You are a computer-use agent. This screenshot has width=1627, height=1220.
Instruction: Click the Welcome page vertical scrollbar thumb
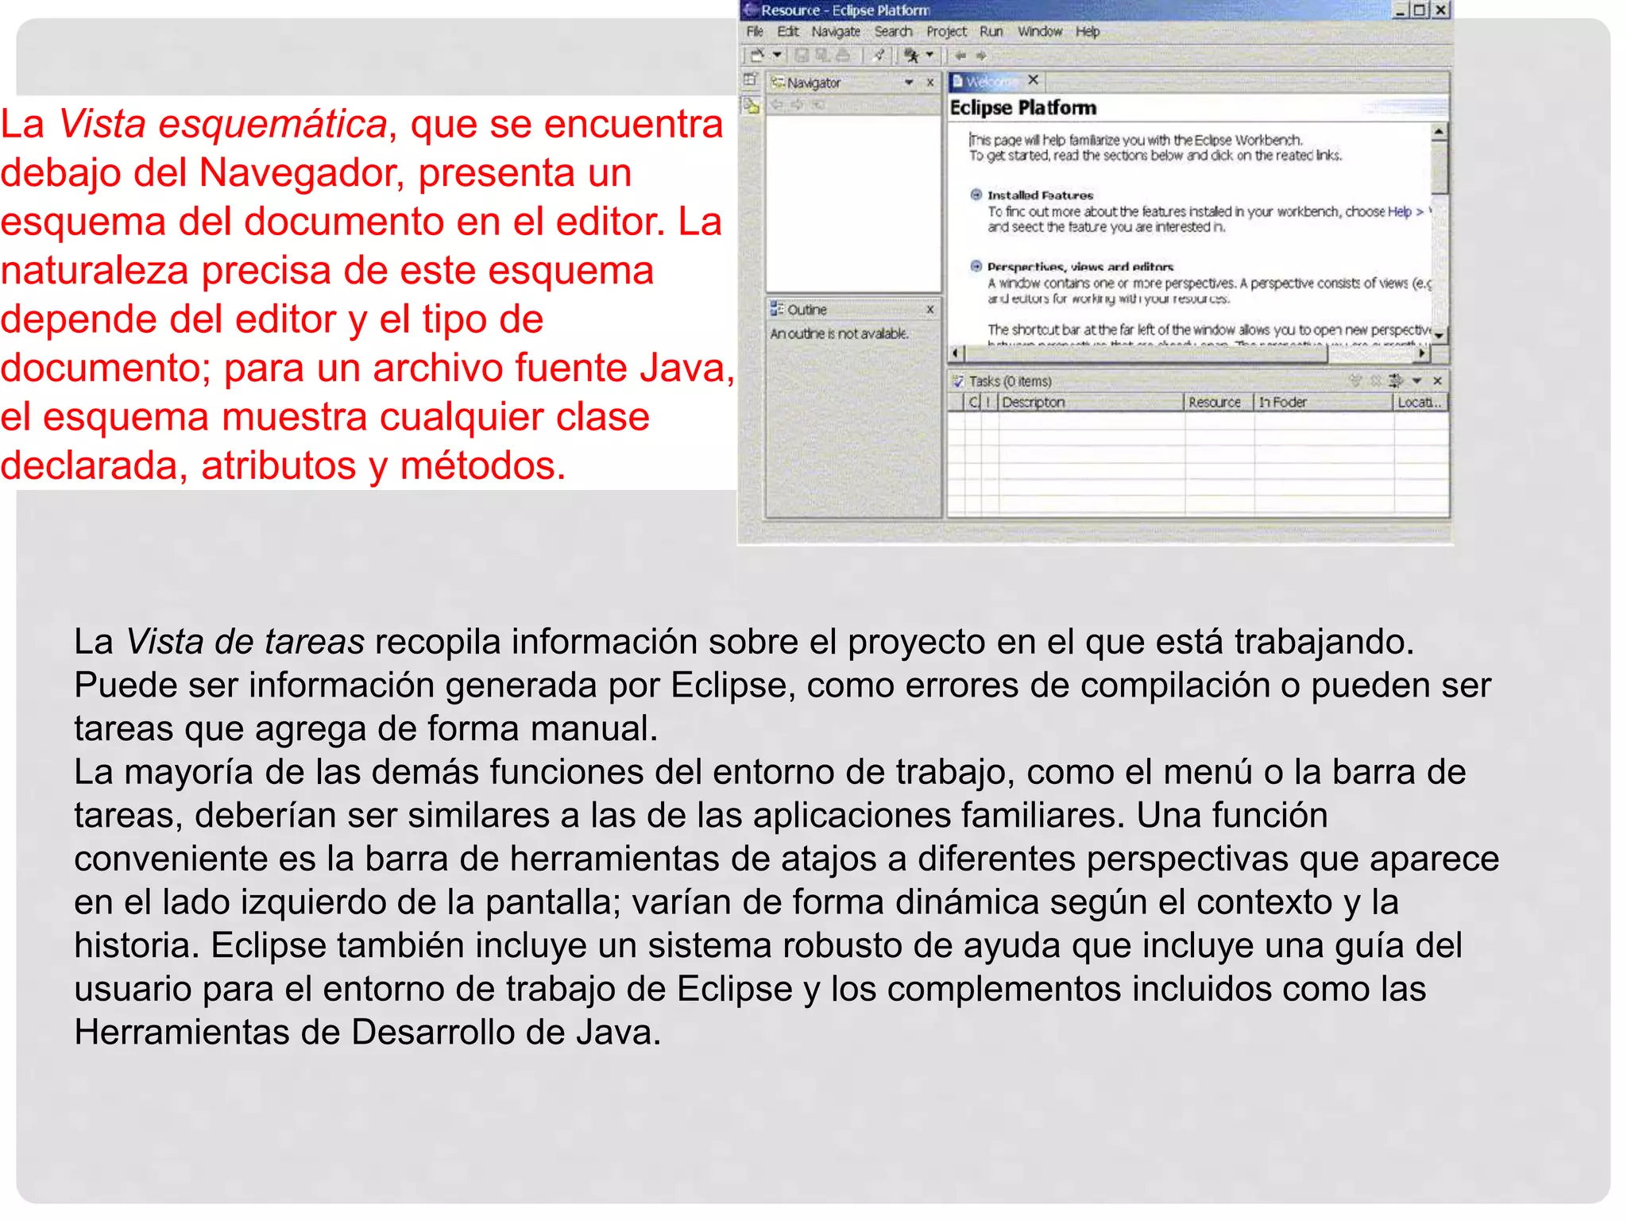(x=1440, y=168)
